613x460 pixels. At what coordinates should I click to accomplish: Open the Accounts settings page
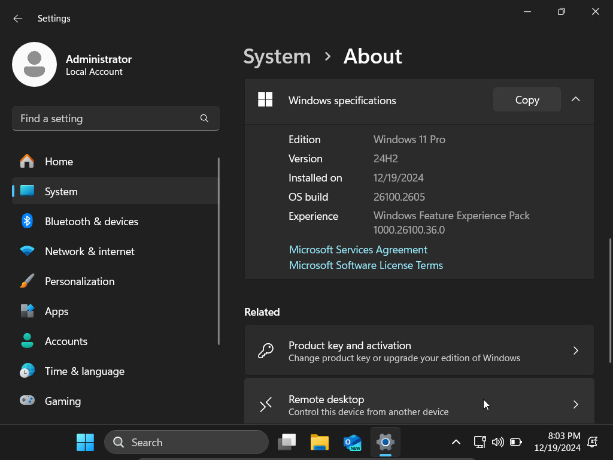116,341
